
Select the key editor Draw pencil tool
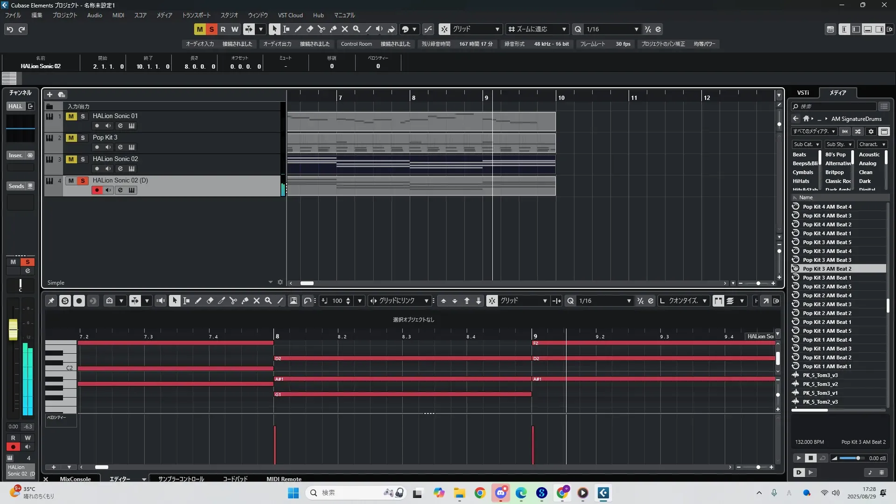coord(198,301)
